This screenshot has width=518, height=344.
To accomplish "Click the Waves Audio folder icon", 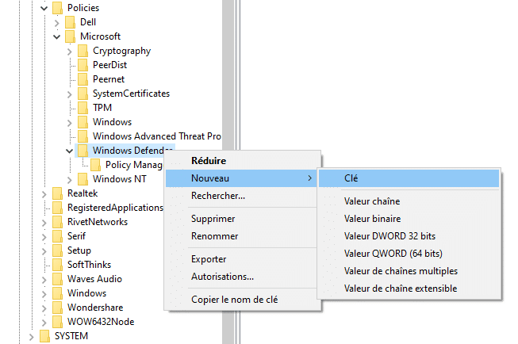I will (x=57, y=279).
